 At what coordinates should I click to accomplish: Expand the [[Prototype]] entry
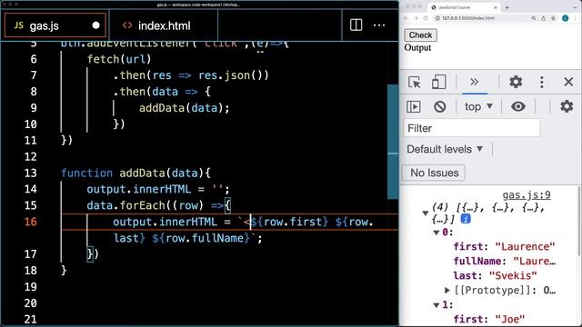tap(447, 291)
